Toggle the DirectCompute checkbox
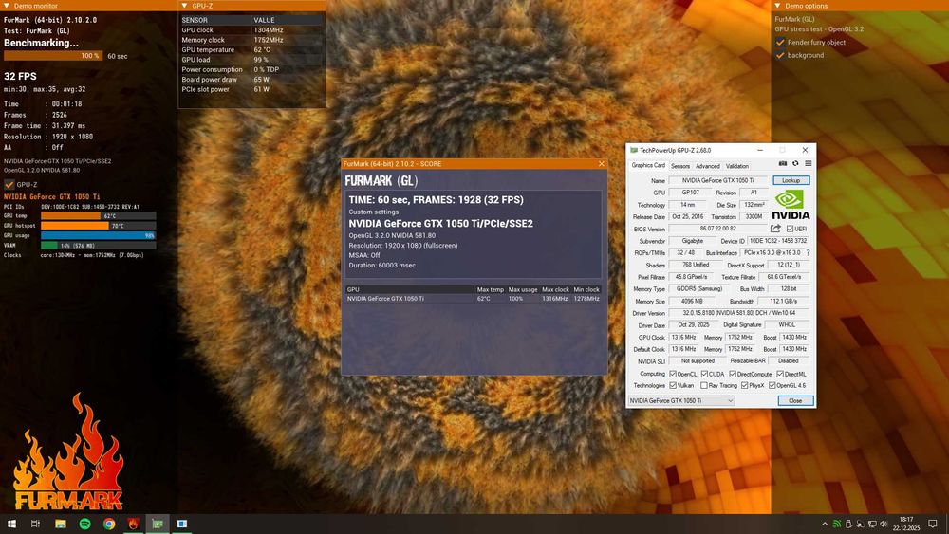This screenshot has height=534, width=949. pyautogui.click(x=733, y=374)
